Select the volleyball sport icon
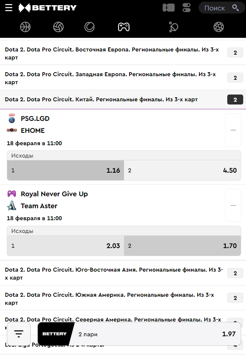The image size is (246, 355). 59,27
